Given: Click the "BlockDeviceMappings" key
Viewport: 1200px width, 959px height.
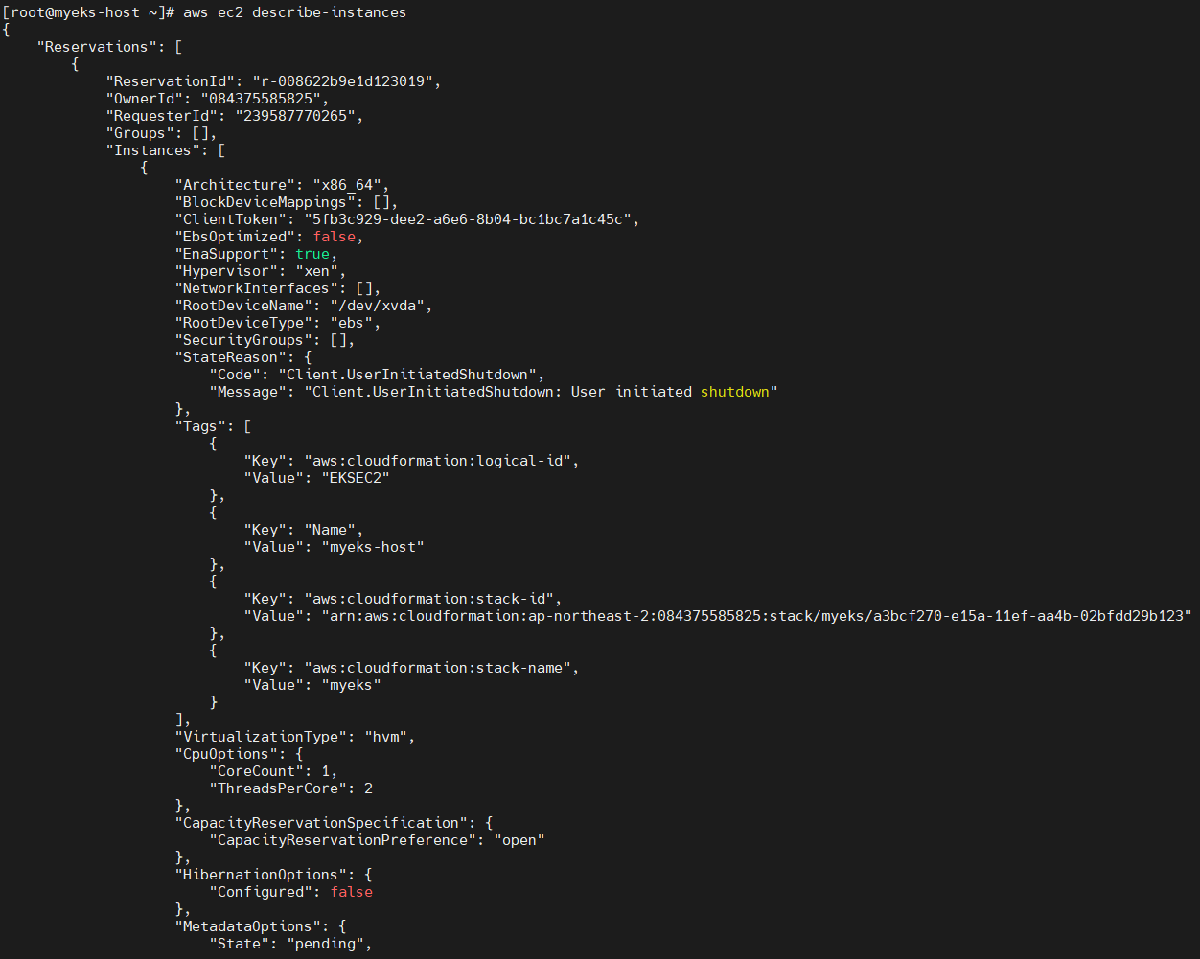Looking at the screenshot, I should pyautogui.click(x=265, y=202).
